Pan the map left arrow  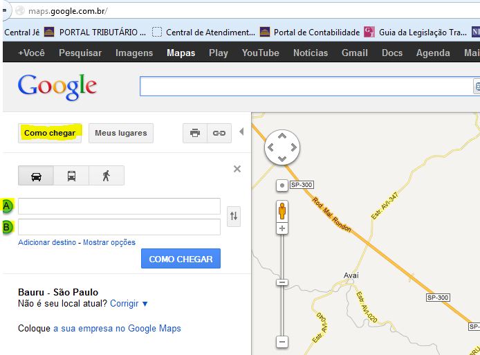click(x=270, y=147)
